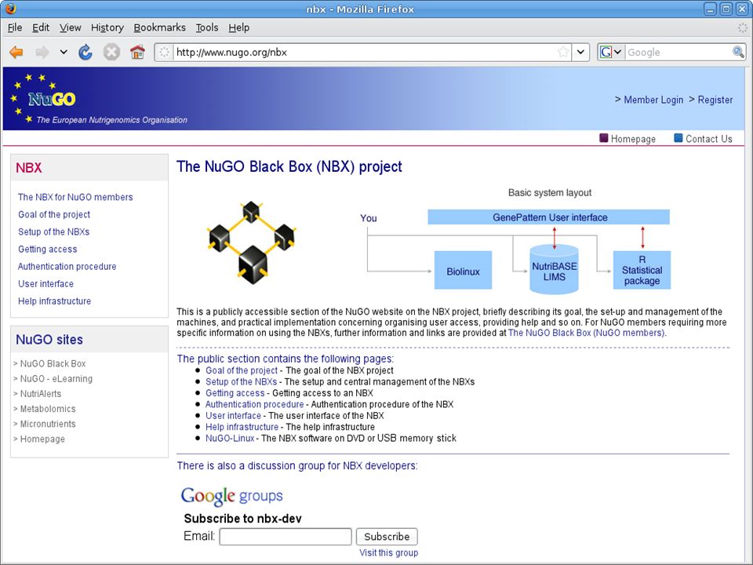Bookmark this page with the star icon
Image resolution: width=753 pixels, height=565 pixels.
tap(563, 52)
